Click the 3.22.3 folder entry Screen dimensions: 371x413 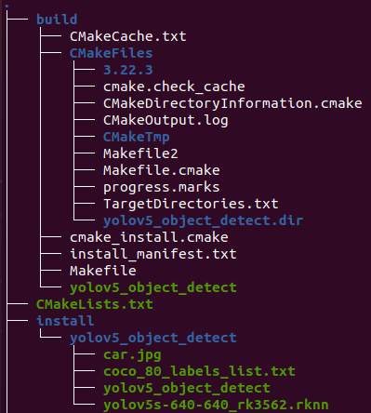click(x=128, y=70)
